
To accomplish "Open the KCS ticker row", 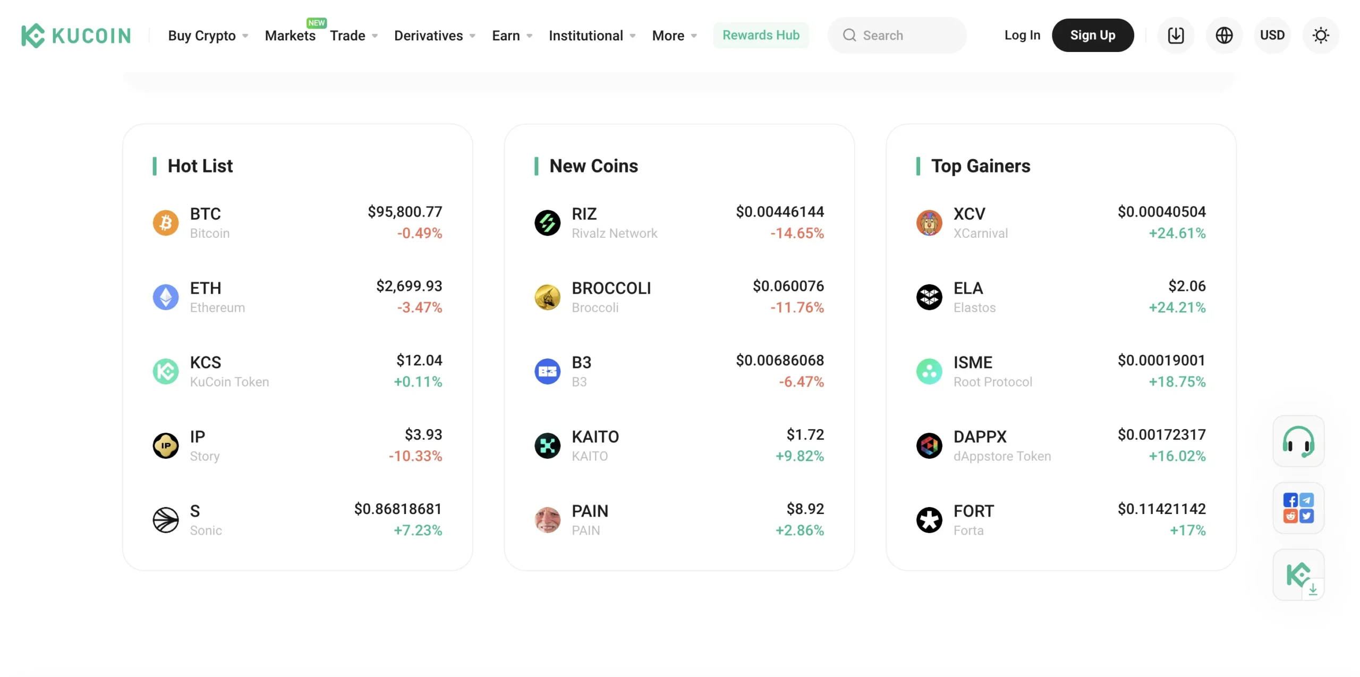I will tap(297, 371).
